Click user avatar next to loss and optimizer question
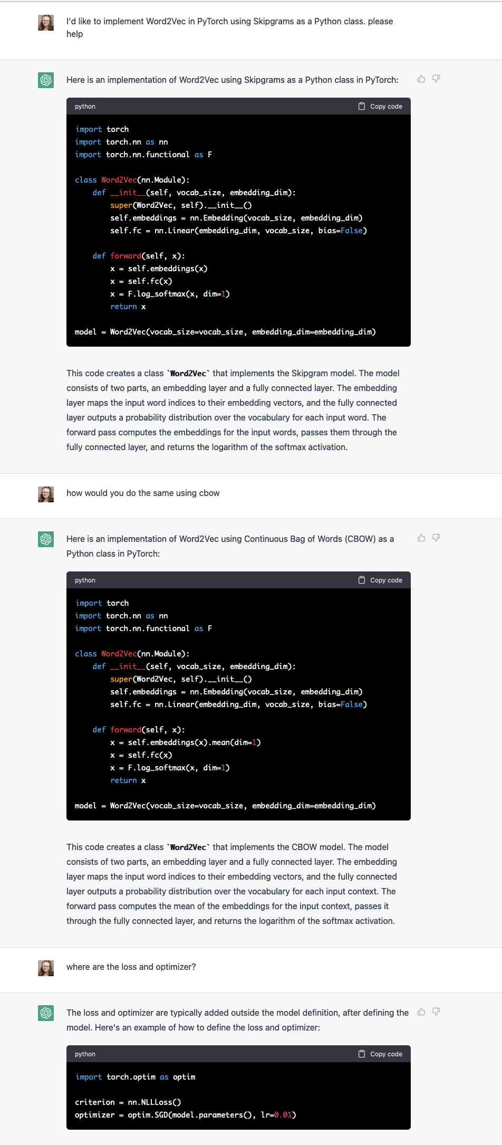This screenshot has width=502, height=1145. [x=46, y=968]
